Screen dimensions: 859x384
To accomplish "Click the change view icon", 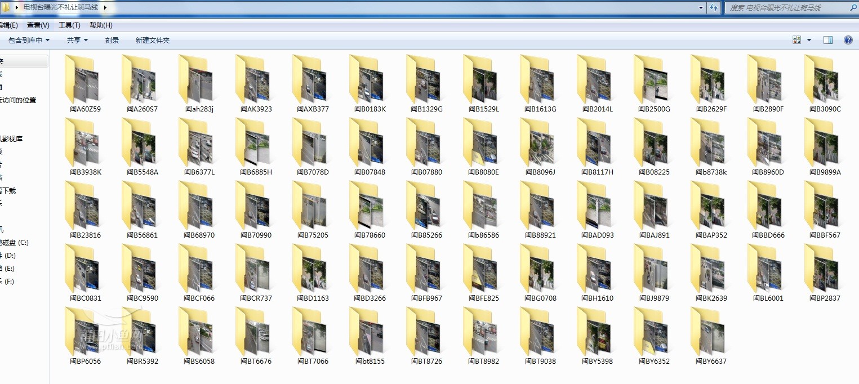I will click(x=797, y=40).
